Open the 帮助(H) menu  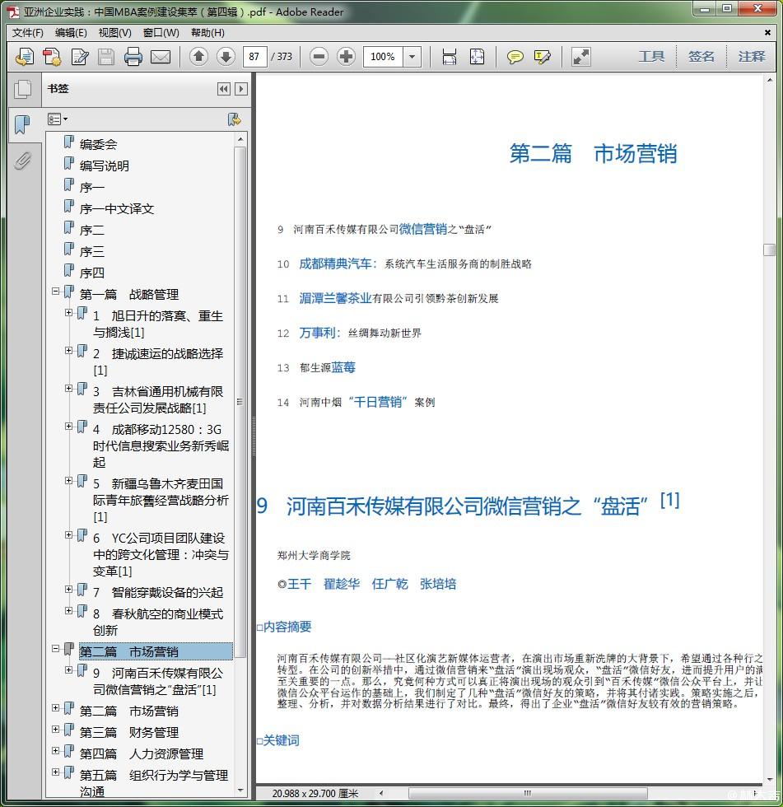(x=207, y=33)
